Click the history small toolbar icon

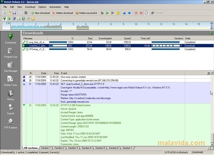23,19
